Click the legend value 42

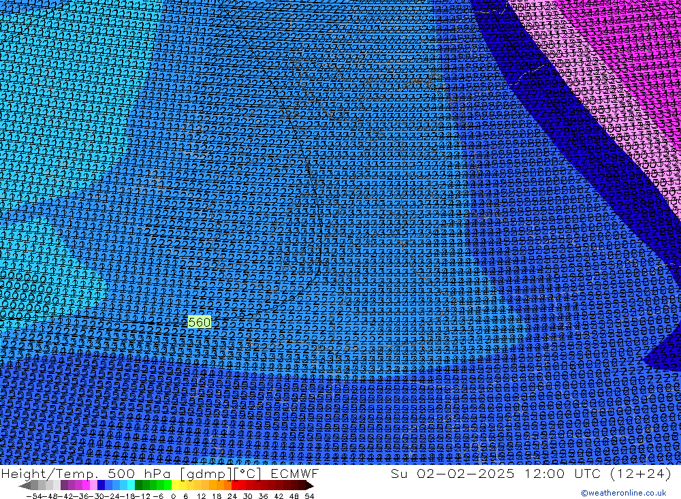pyautogui.click(x=279, y=496)
